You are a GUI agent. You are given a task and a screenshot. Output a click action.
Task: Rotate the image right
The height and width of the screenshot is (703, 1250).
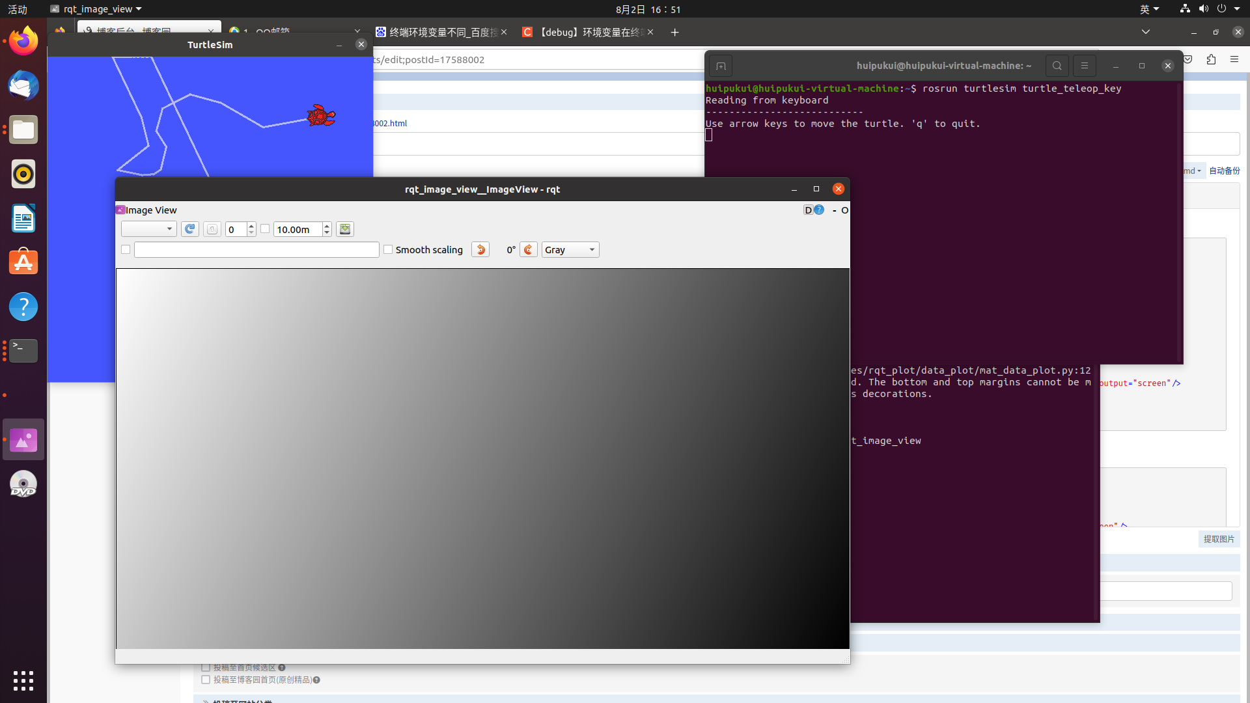point(529,250)
